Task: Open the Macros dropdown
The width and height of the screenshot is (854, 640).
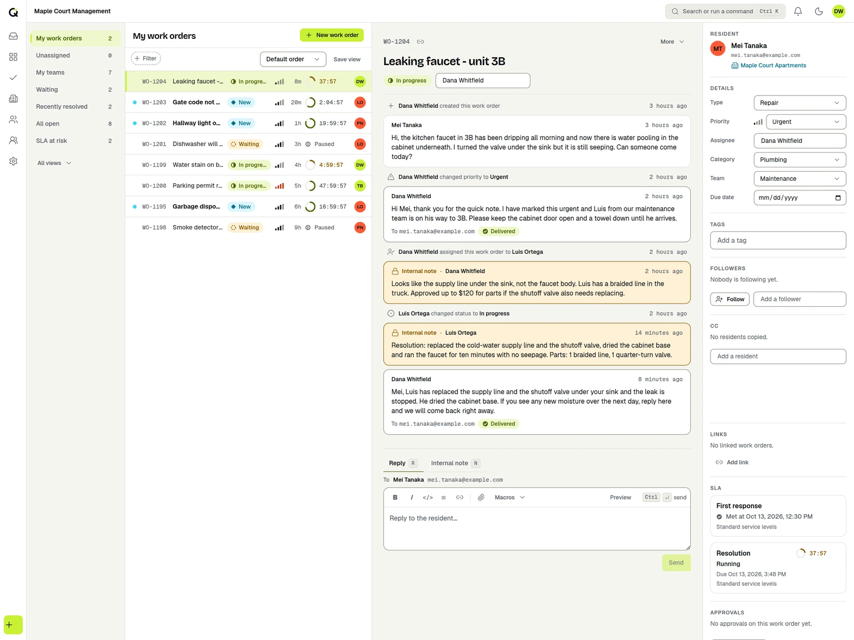Action: coord(510,498)
